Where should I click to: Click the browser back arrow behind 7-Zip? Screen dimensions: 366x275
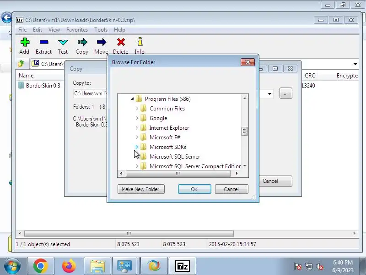(7, 17)
